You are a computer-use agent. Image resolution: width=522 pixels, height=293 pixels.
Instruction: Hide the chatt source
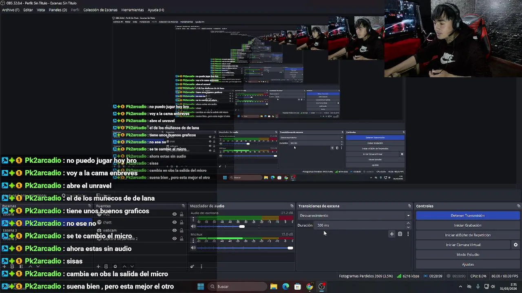tap(175, 222)
